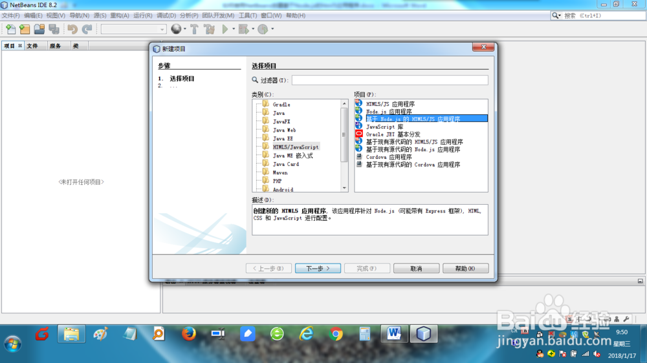Open the NetBeans cube taskbar icon
This screenshot has width=647, height=363.
(423, 334)
